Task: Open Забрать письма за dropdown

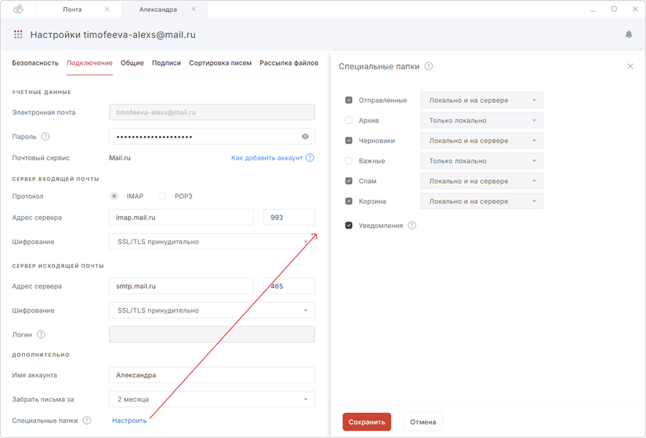Action: tap(212, 399)
